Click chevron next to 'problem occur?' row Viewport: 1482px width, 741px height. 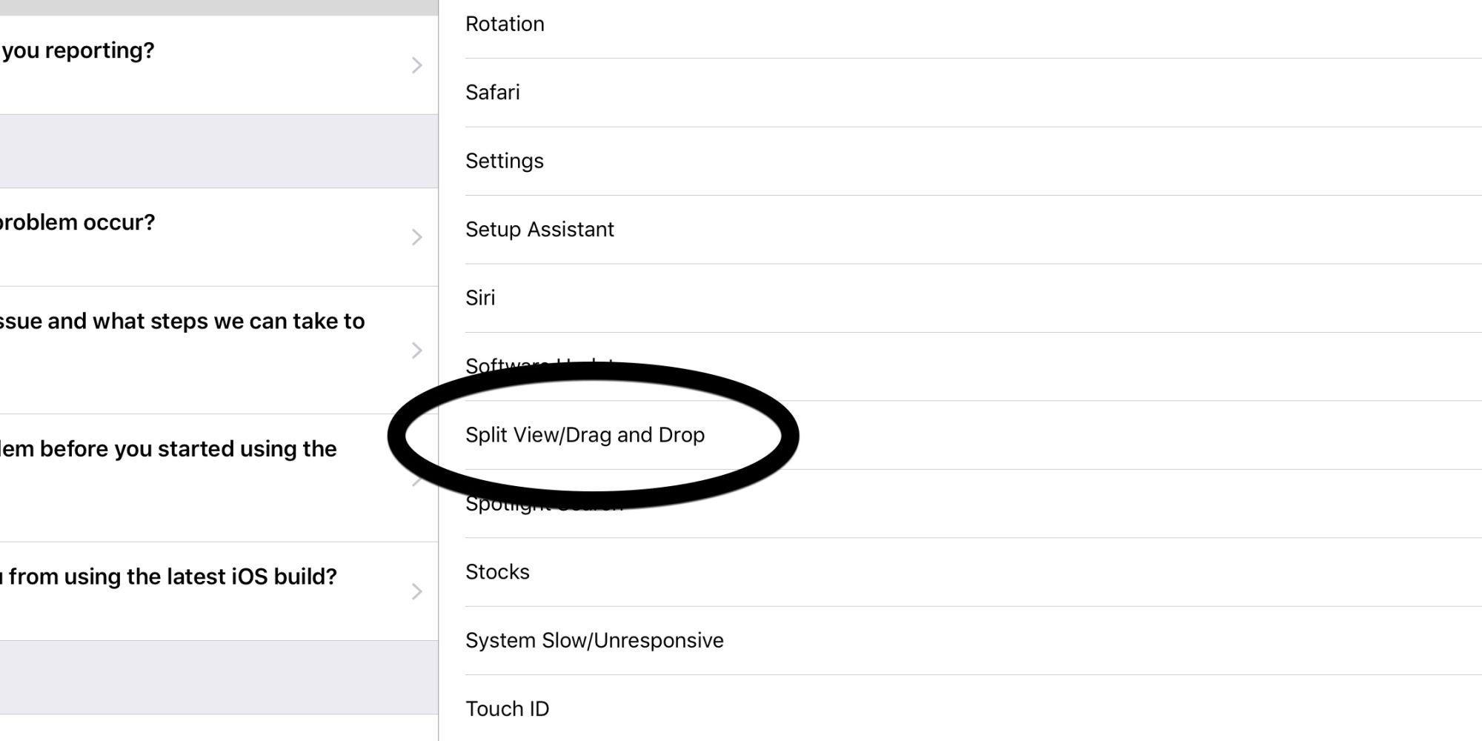417,237
